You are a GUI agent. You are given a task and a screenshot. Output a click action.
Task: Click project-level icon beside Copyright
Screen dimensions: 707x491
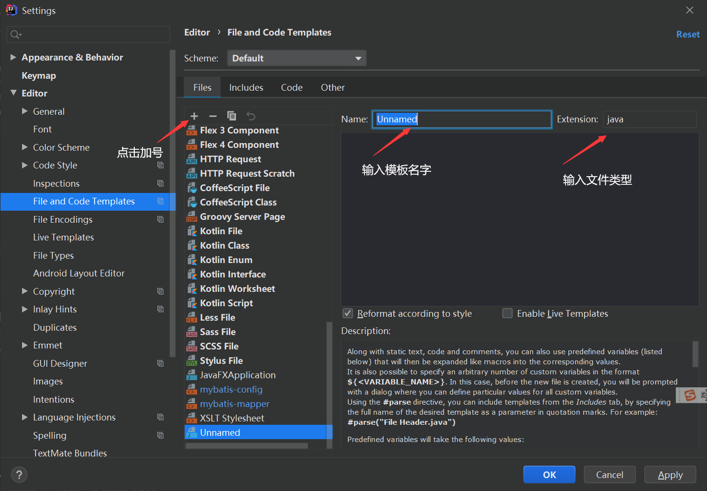pyautogui.click(x=161, y=291)
